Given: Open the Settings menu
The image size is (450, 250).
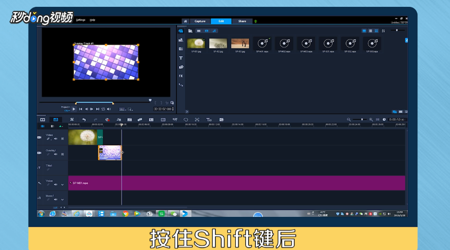Looking at the screenshot, I should pos(81,20).
